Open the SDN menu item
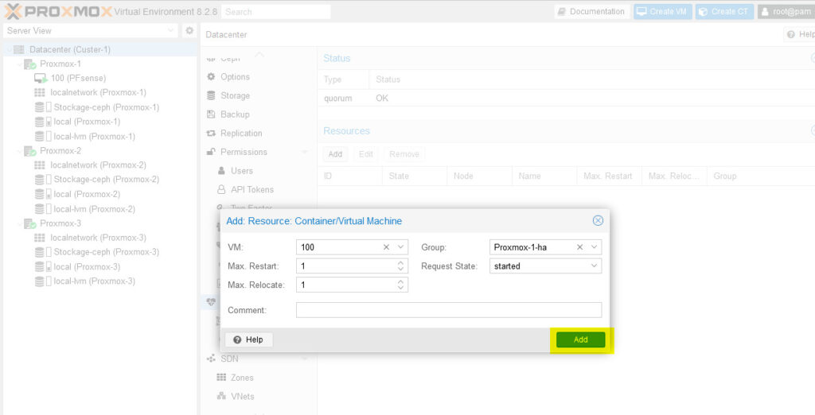Screen dimensions: 815x415 point(229,359)
